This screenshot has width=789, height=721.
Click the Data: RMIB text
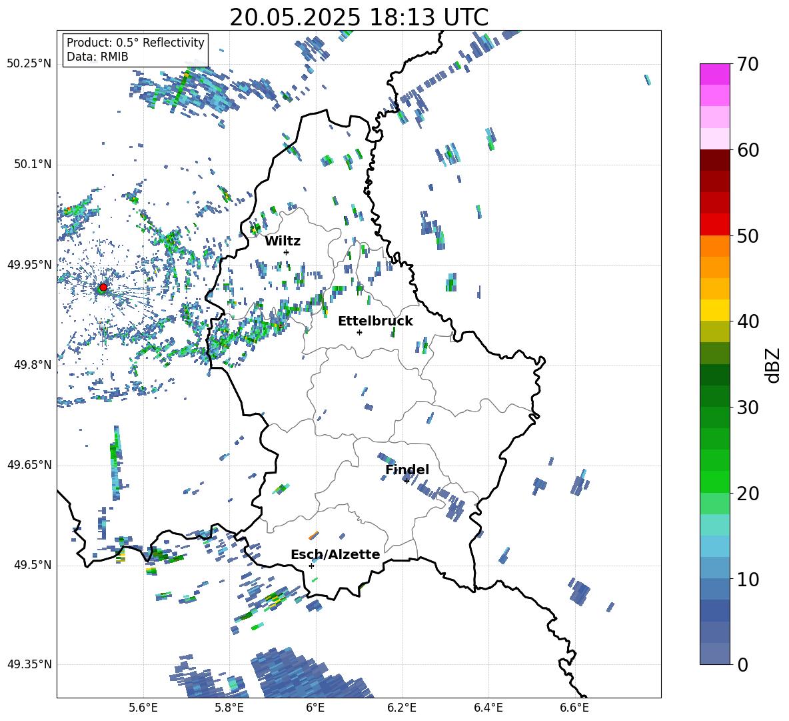[97, 57]
